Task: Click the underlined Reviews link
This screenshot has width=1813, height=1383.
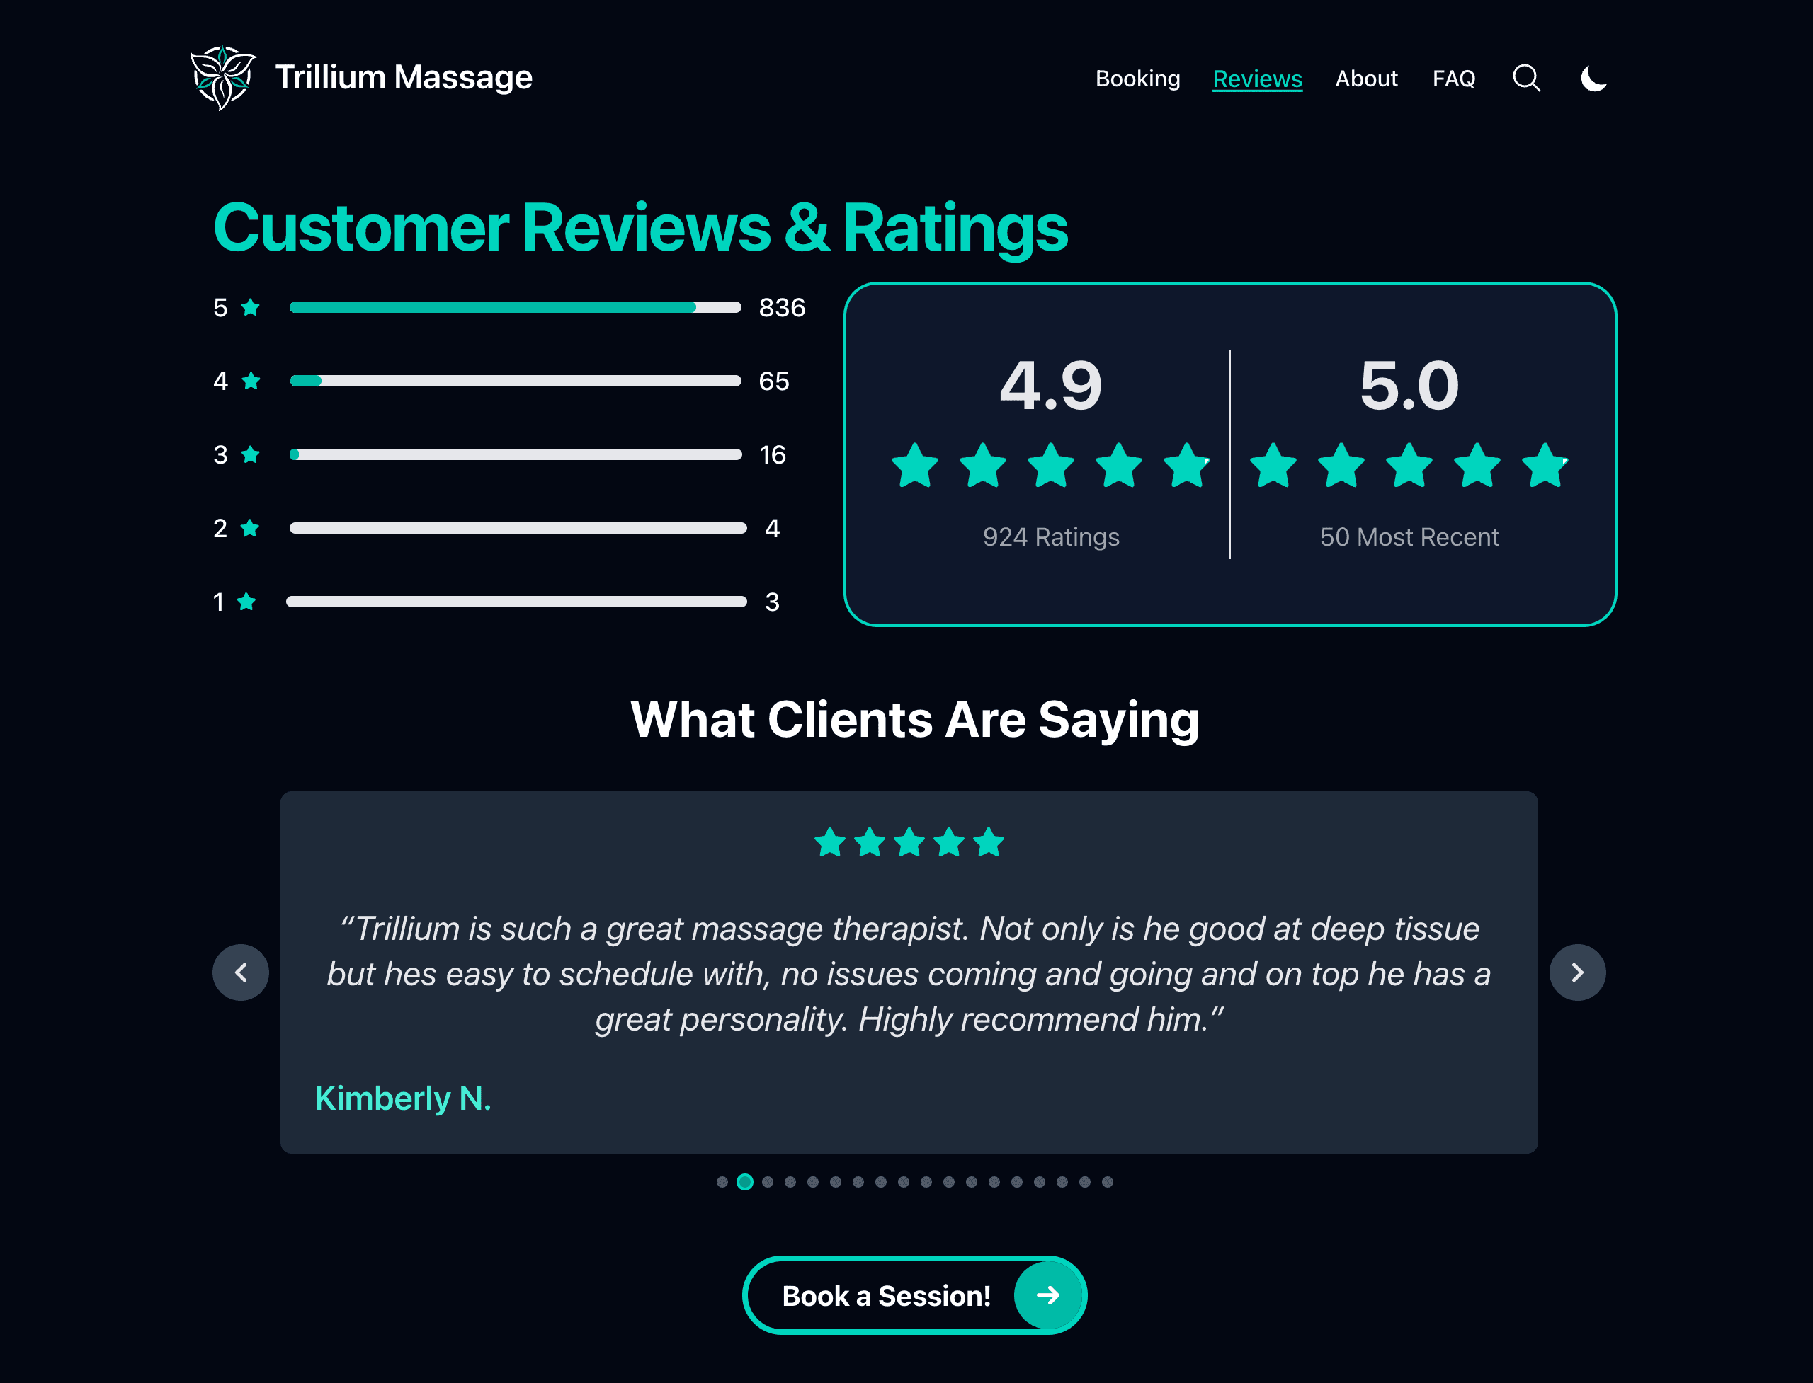Action: coord(1256,78)
